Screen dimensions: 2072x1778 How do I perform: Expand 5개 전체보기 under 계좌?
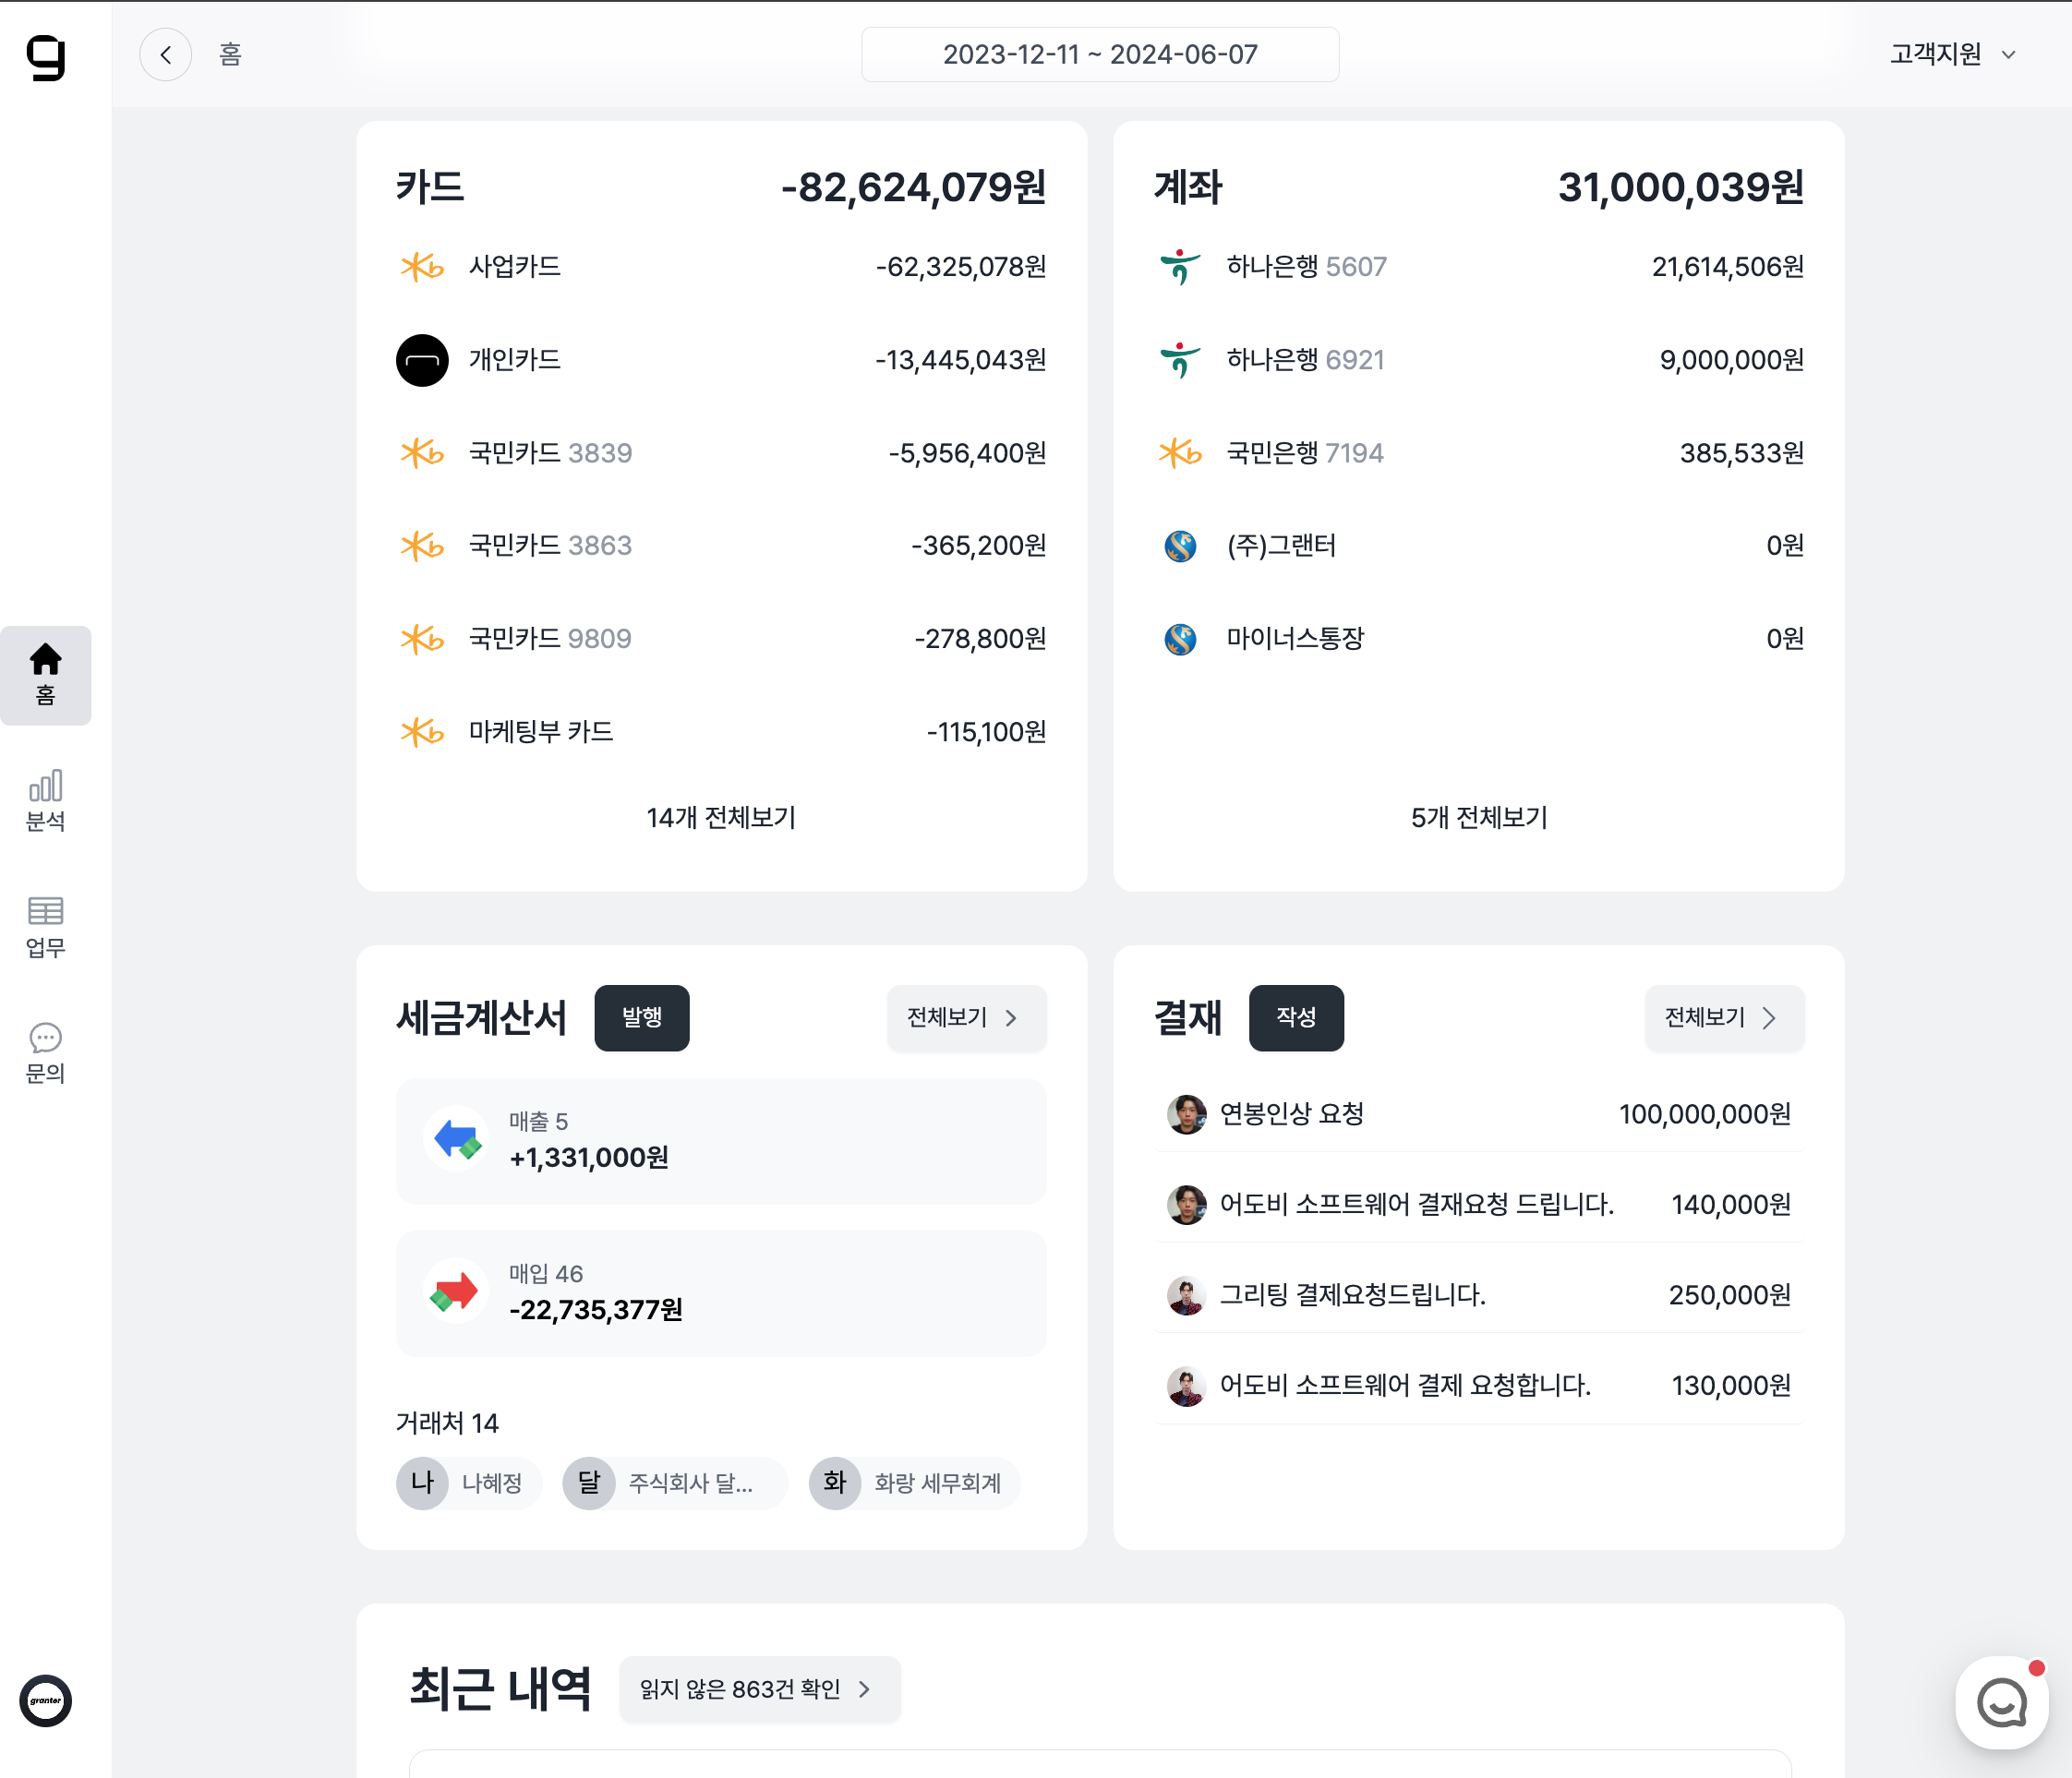[x=1478, y=817]
